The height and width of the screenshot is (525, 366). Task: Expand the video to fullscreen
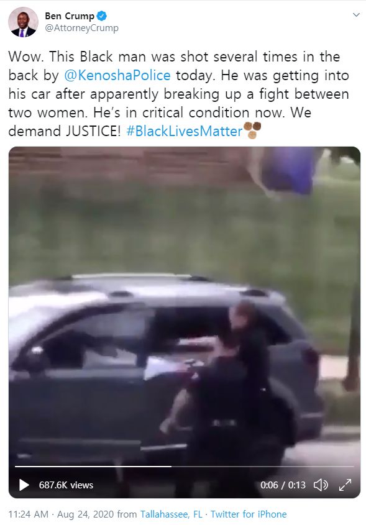click(x=345, y=485)
